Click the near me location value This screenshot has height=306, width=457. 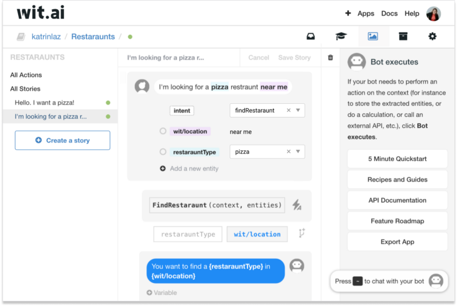coord(241,132)
